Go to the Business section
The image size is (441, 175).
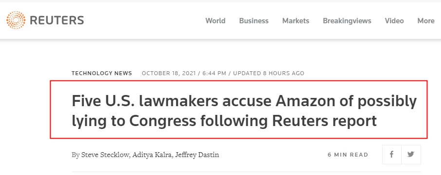pyautogui.click(x=254, y=21)
